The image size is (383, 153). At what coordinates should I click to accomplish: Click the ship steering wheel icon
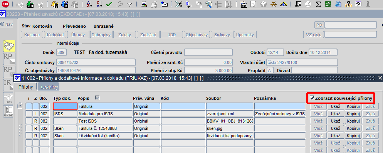[x=273, y=4]
